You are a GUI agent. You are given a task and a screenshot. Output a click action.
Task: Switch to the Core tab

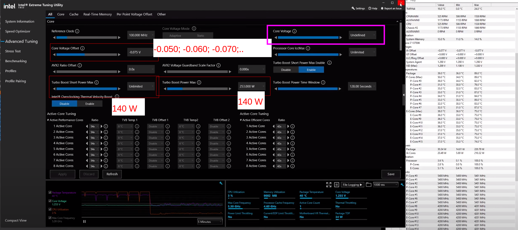[61, 14]
